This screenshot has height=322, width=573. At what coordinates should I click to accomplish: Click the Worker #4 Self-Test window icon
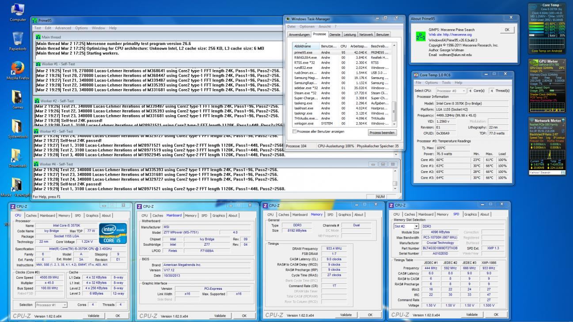36,164
